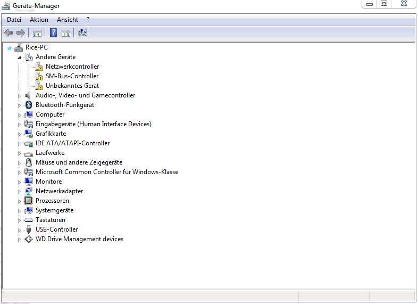Click the SM-Bus-Controller warning icon
The height and width of the screenshot is (304, 418).
pyautogui.click(x=39, y=76)
